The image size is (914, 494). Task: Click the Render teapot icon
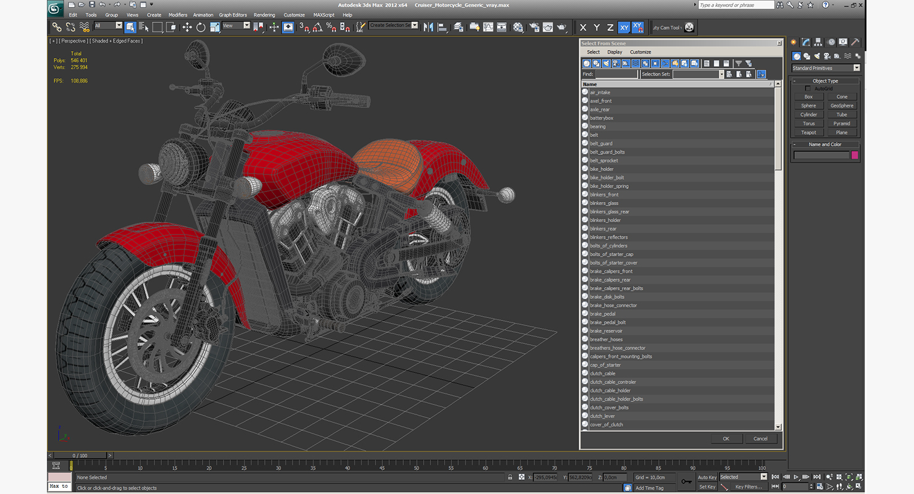pyautogui.click(x=561, y=27)
